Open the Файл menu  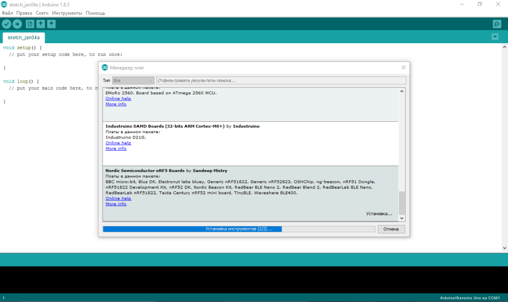point(7,13)
